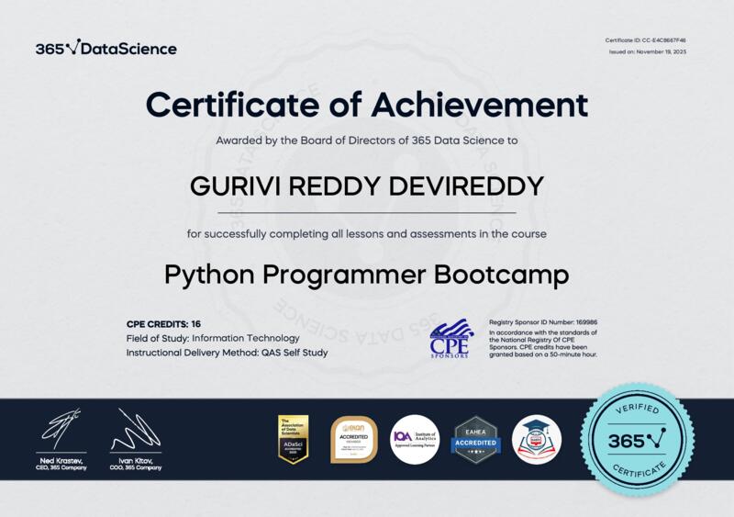Image resolution: width=734 pixels, height=517 pixels.
Task: Click the Certificate of Achievement heading
Action: [x=367, y=104]
